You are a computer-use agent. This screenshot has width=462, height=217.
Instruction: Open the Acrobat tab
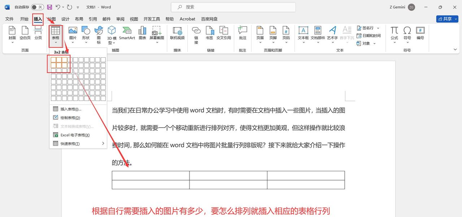tap(187, 19)
